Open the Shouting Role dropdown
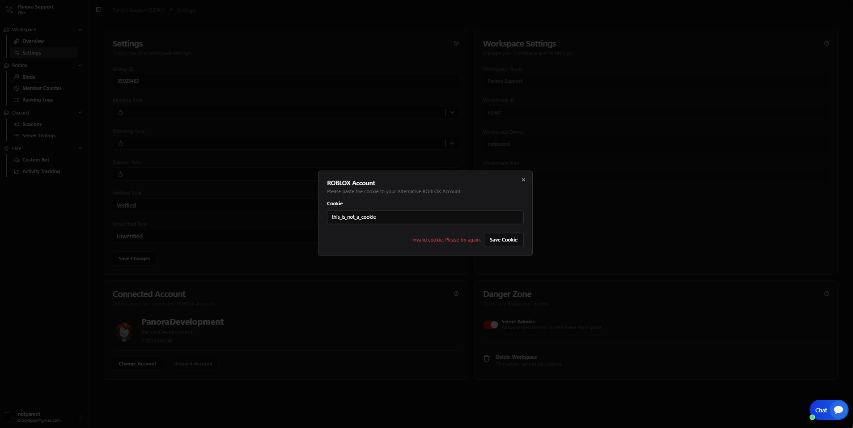This screenshot has width=853, height=428. (286, 143)
